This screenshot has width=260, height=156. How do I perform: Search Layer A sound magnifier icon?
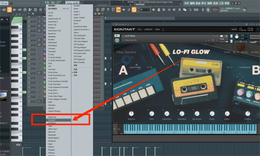tap(151, 67)
